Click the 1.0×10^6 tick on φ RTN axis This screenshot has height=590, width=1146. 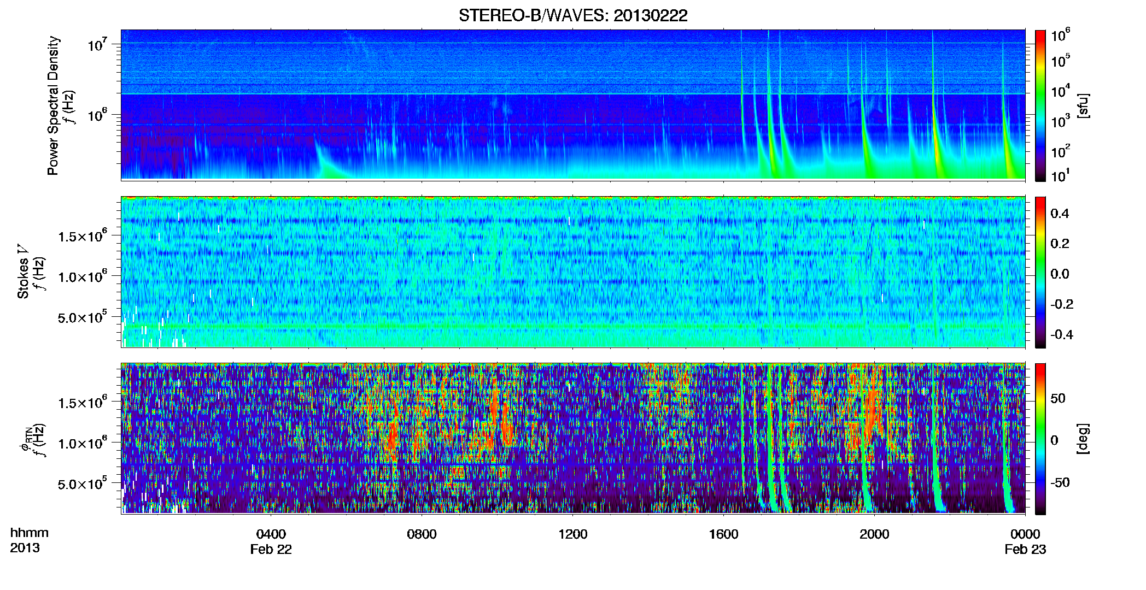pyautogui.click(x=83, y=442)
